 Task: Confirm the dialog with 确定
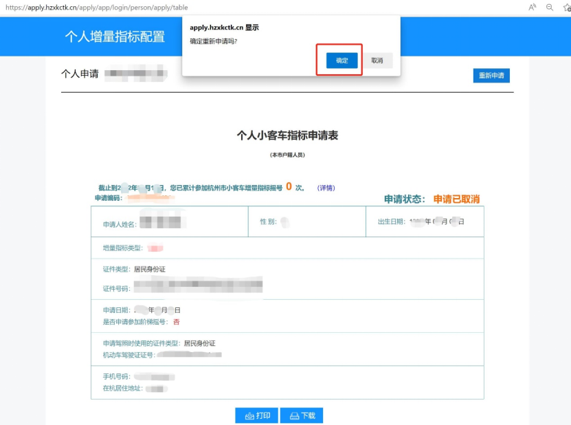pos(342,61)
